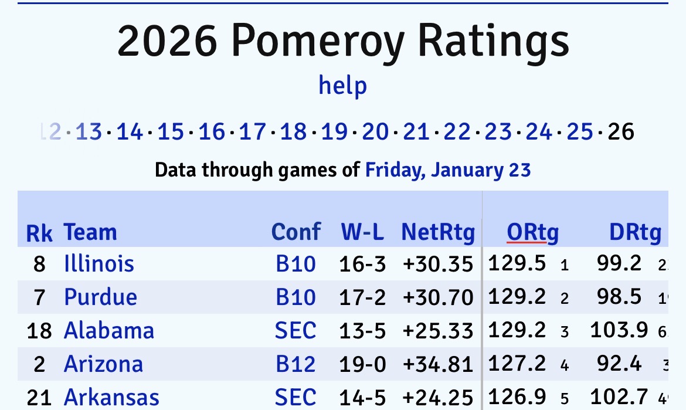Screen dimensions: 686x410
Task: Sort teams by W-L column header
Action: [x=362, y=232]
